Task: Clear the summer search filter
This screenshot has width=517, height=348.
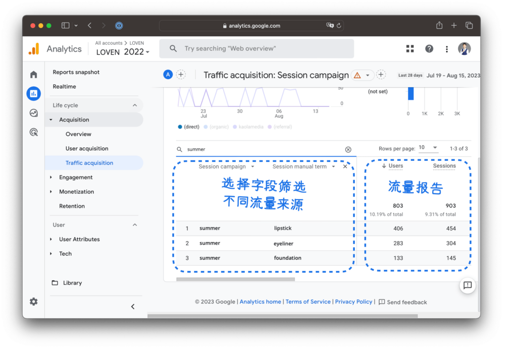Action: point(348,149)
